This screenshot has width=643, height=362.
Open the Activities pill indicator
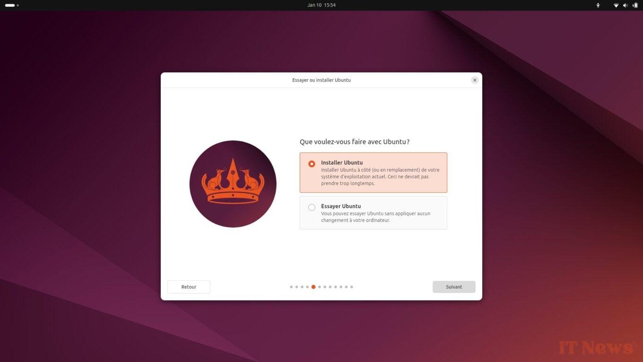(10, 5)
